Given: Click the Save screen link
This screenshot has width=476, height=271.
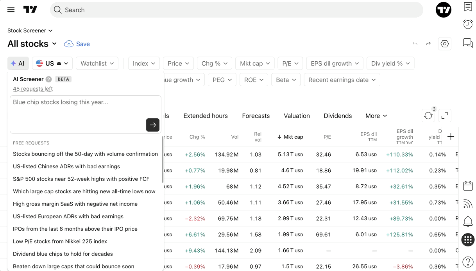Looking at the screenshot, I should click(77, 44).
